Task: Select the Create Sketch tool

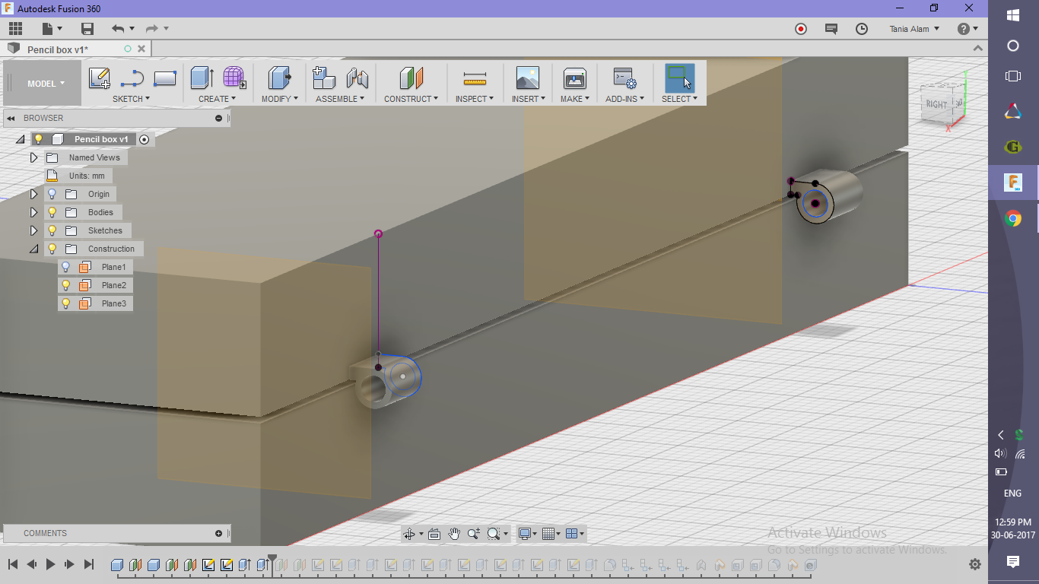Action: pyautogui.click(x=100, y=78)
